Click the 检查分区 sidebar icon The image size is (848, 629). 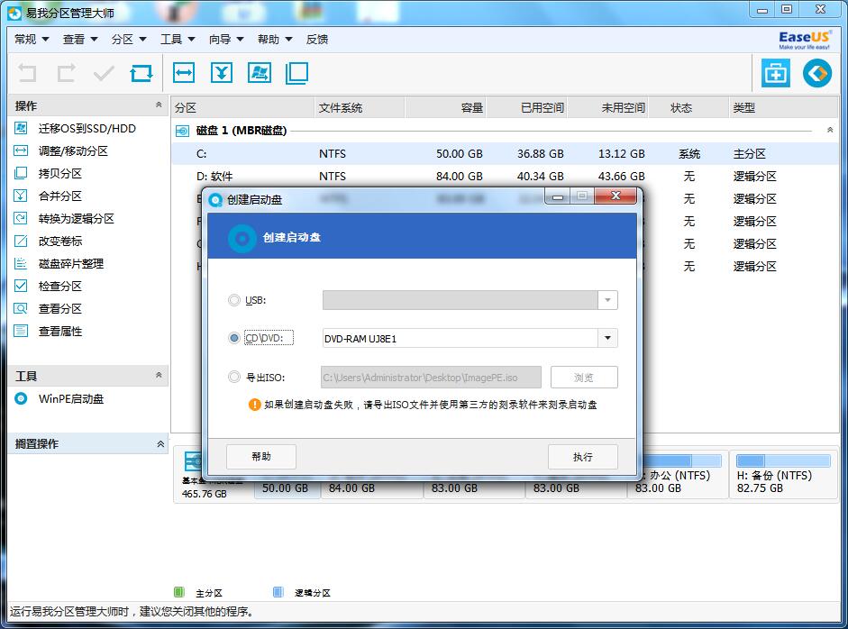21,286
